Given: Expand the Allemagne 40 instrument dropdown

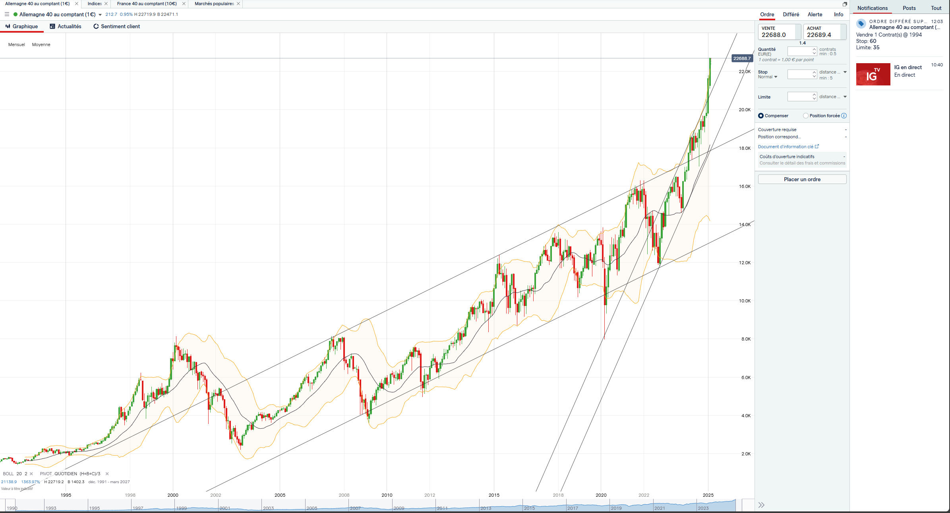Looking at the screenshot, I should [x=100, y=15].
